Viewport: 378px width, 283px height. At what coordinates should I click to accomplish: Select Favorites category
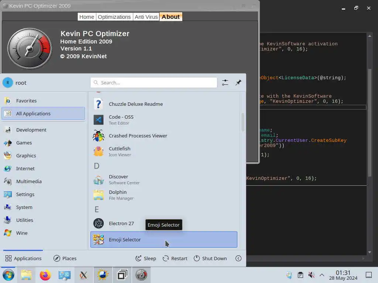tap(44, 101)
